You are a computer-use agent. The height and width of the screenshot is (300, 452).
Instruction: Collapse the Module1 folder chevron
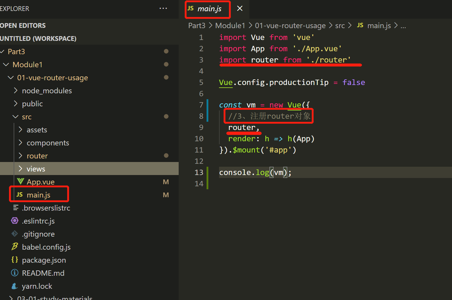click(x=6, y=65)
